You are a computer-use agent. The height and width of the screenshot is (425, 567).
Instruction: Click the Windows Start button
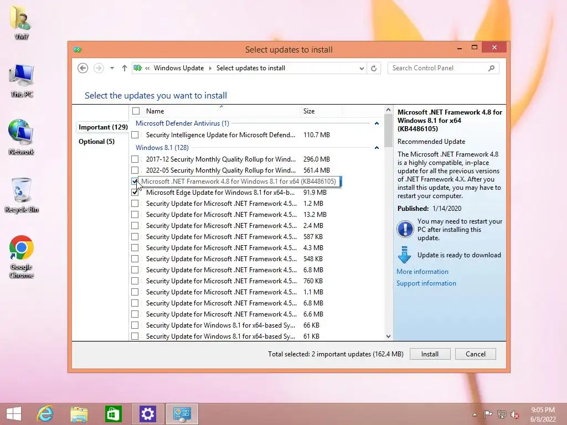pyautogui.click(x=14, y=414)
